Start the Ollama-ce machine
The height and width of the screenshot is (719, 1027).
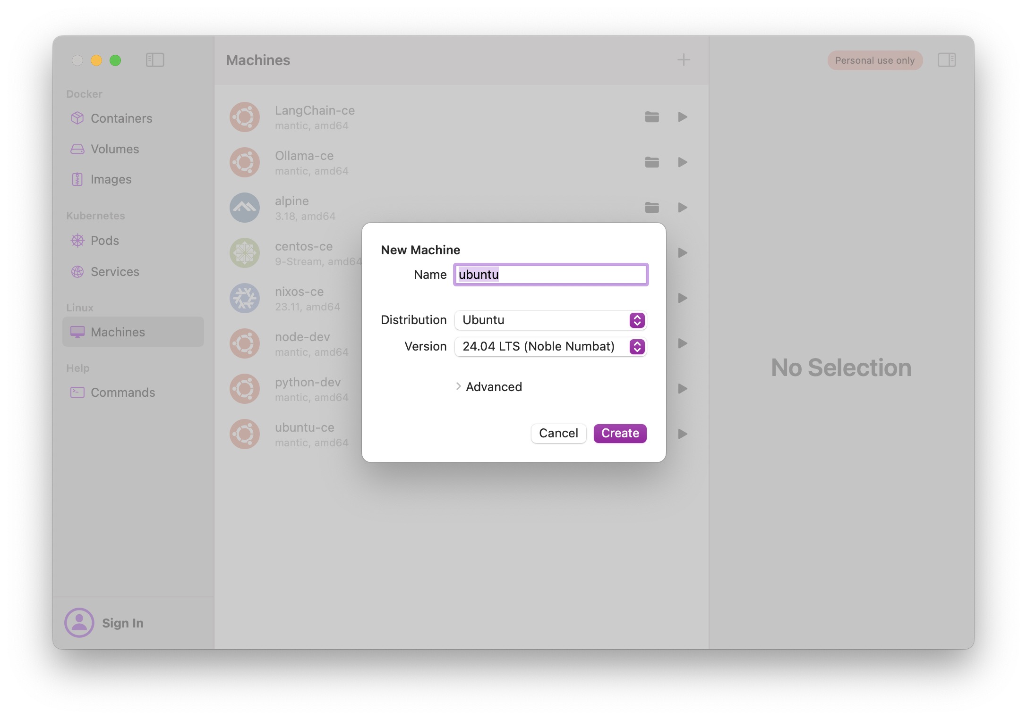click(x=683, y=162)
